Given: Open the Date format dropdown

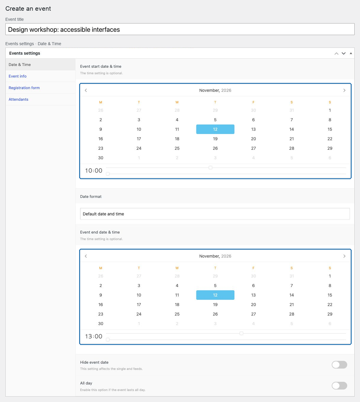Looking at the screenshot, I should coord(215,214).
